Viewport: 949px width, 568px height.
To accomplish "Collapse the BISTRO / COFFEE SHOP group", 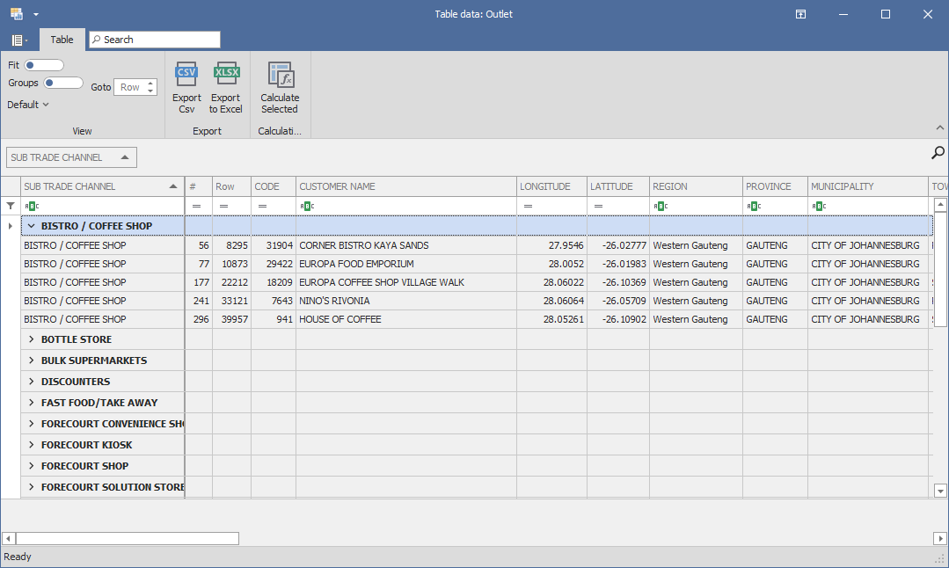I will point(31,226).
